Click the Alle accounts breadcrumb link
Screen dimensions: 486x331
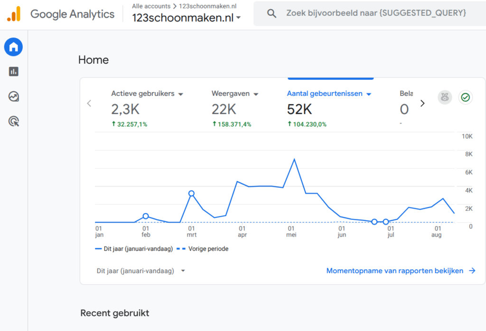pyautogui.click(x=151, y=6)
